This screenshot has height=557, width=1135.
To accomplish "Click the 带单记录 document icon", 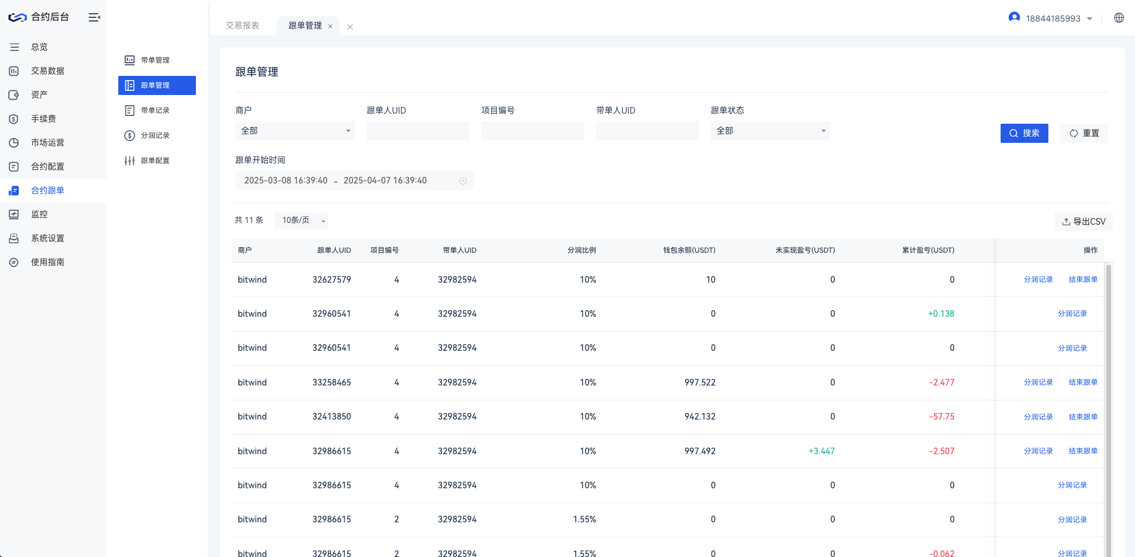I will [130, 111].
